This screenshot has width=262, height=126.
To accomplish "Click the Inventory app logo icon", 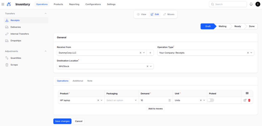I will 9,4.
